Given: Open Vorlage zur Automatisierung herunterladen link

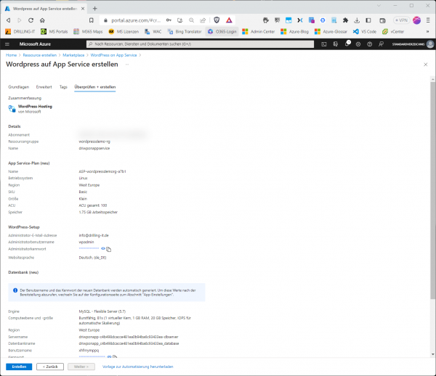Looking at the screenshot, I should (x=137, y=367).
